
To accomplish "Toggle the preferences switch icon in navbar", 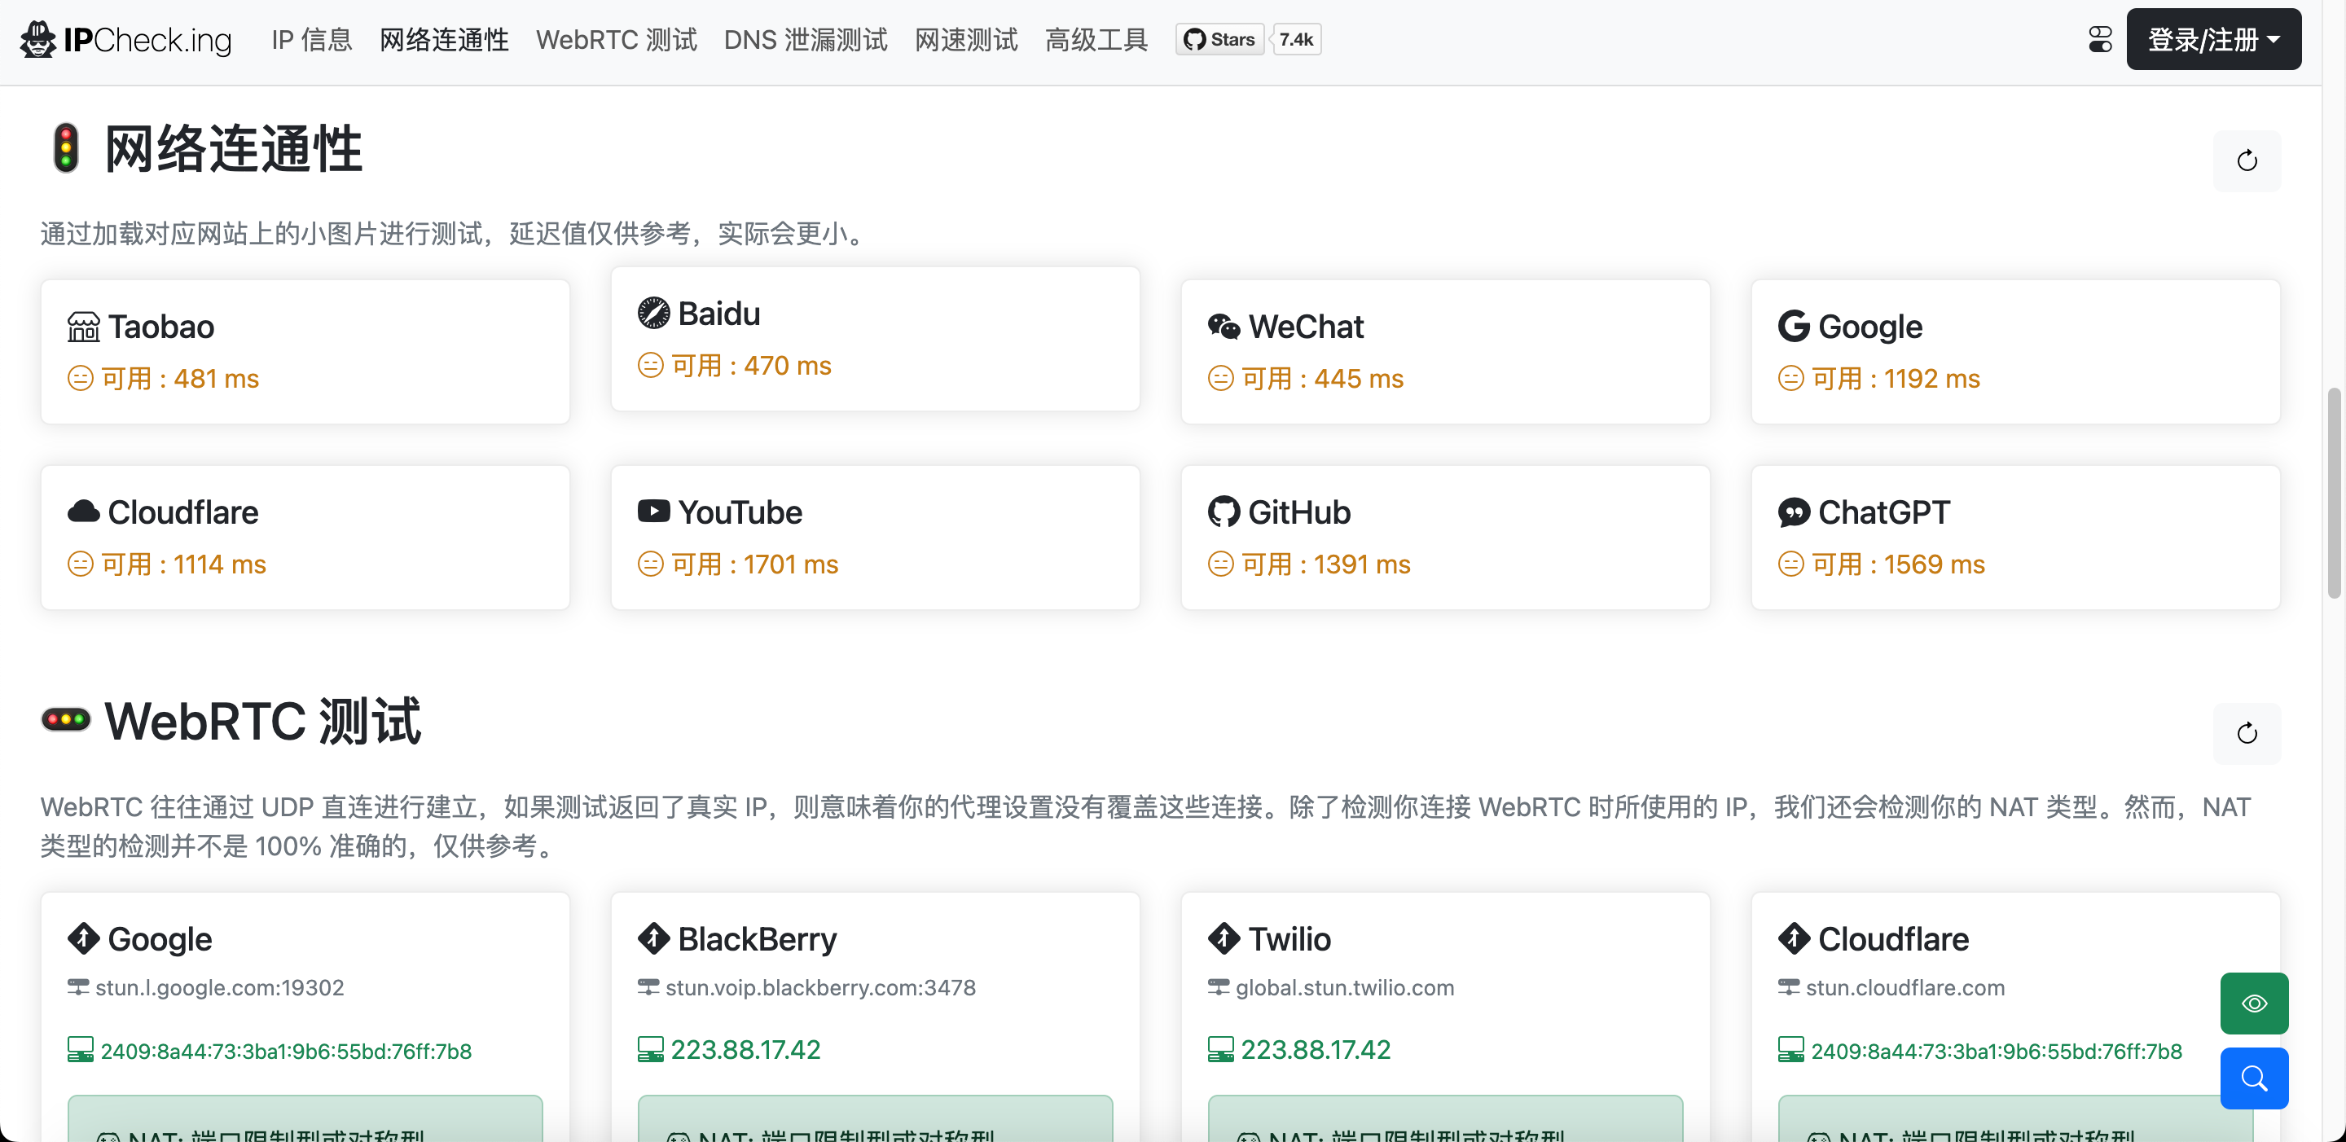I will pyautogui.click(x=2099, y=39).
